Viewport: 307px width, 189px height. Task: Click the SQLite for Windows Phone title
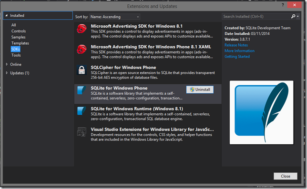coord(119,88)
